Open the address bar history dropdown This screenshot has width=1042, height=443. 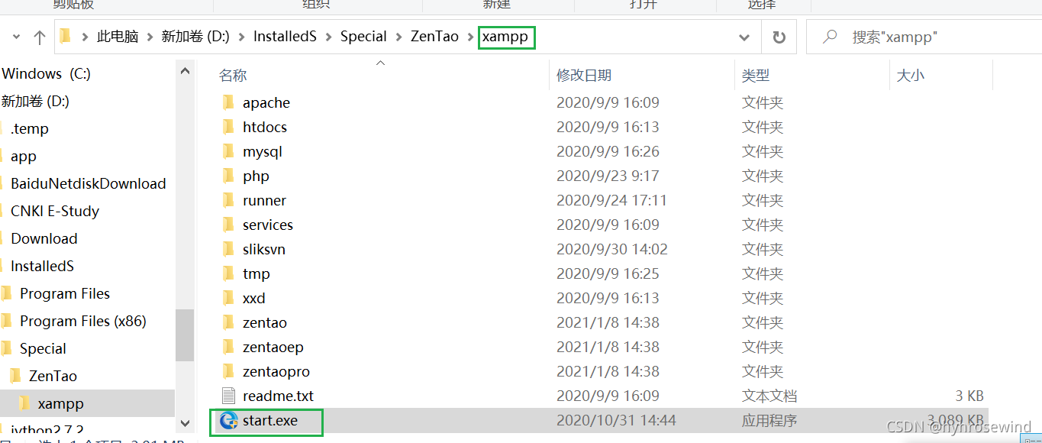click(744, 37)
